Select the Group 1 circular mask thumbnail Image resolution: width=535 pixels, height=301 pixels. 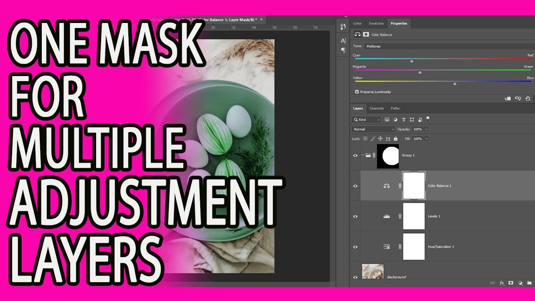click(x=388, y=156)
